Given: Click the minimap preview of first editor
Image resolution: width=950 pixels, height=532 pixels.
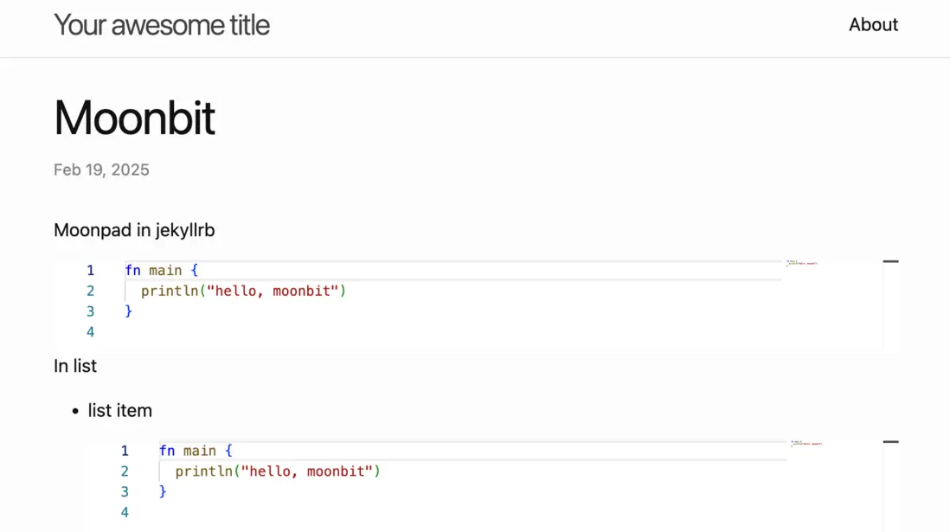Looking at the screenshot, I should (802, 263).
